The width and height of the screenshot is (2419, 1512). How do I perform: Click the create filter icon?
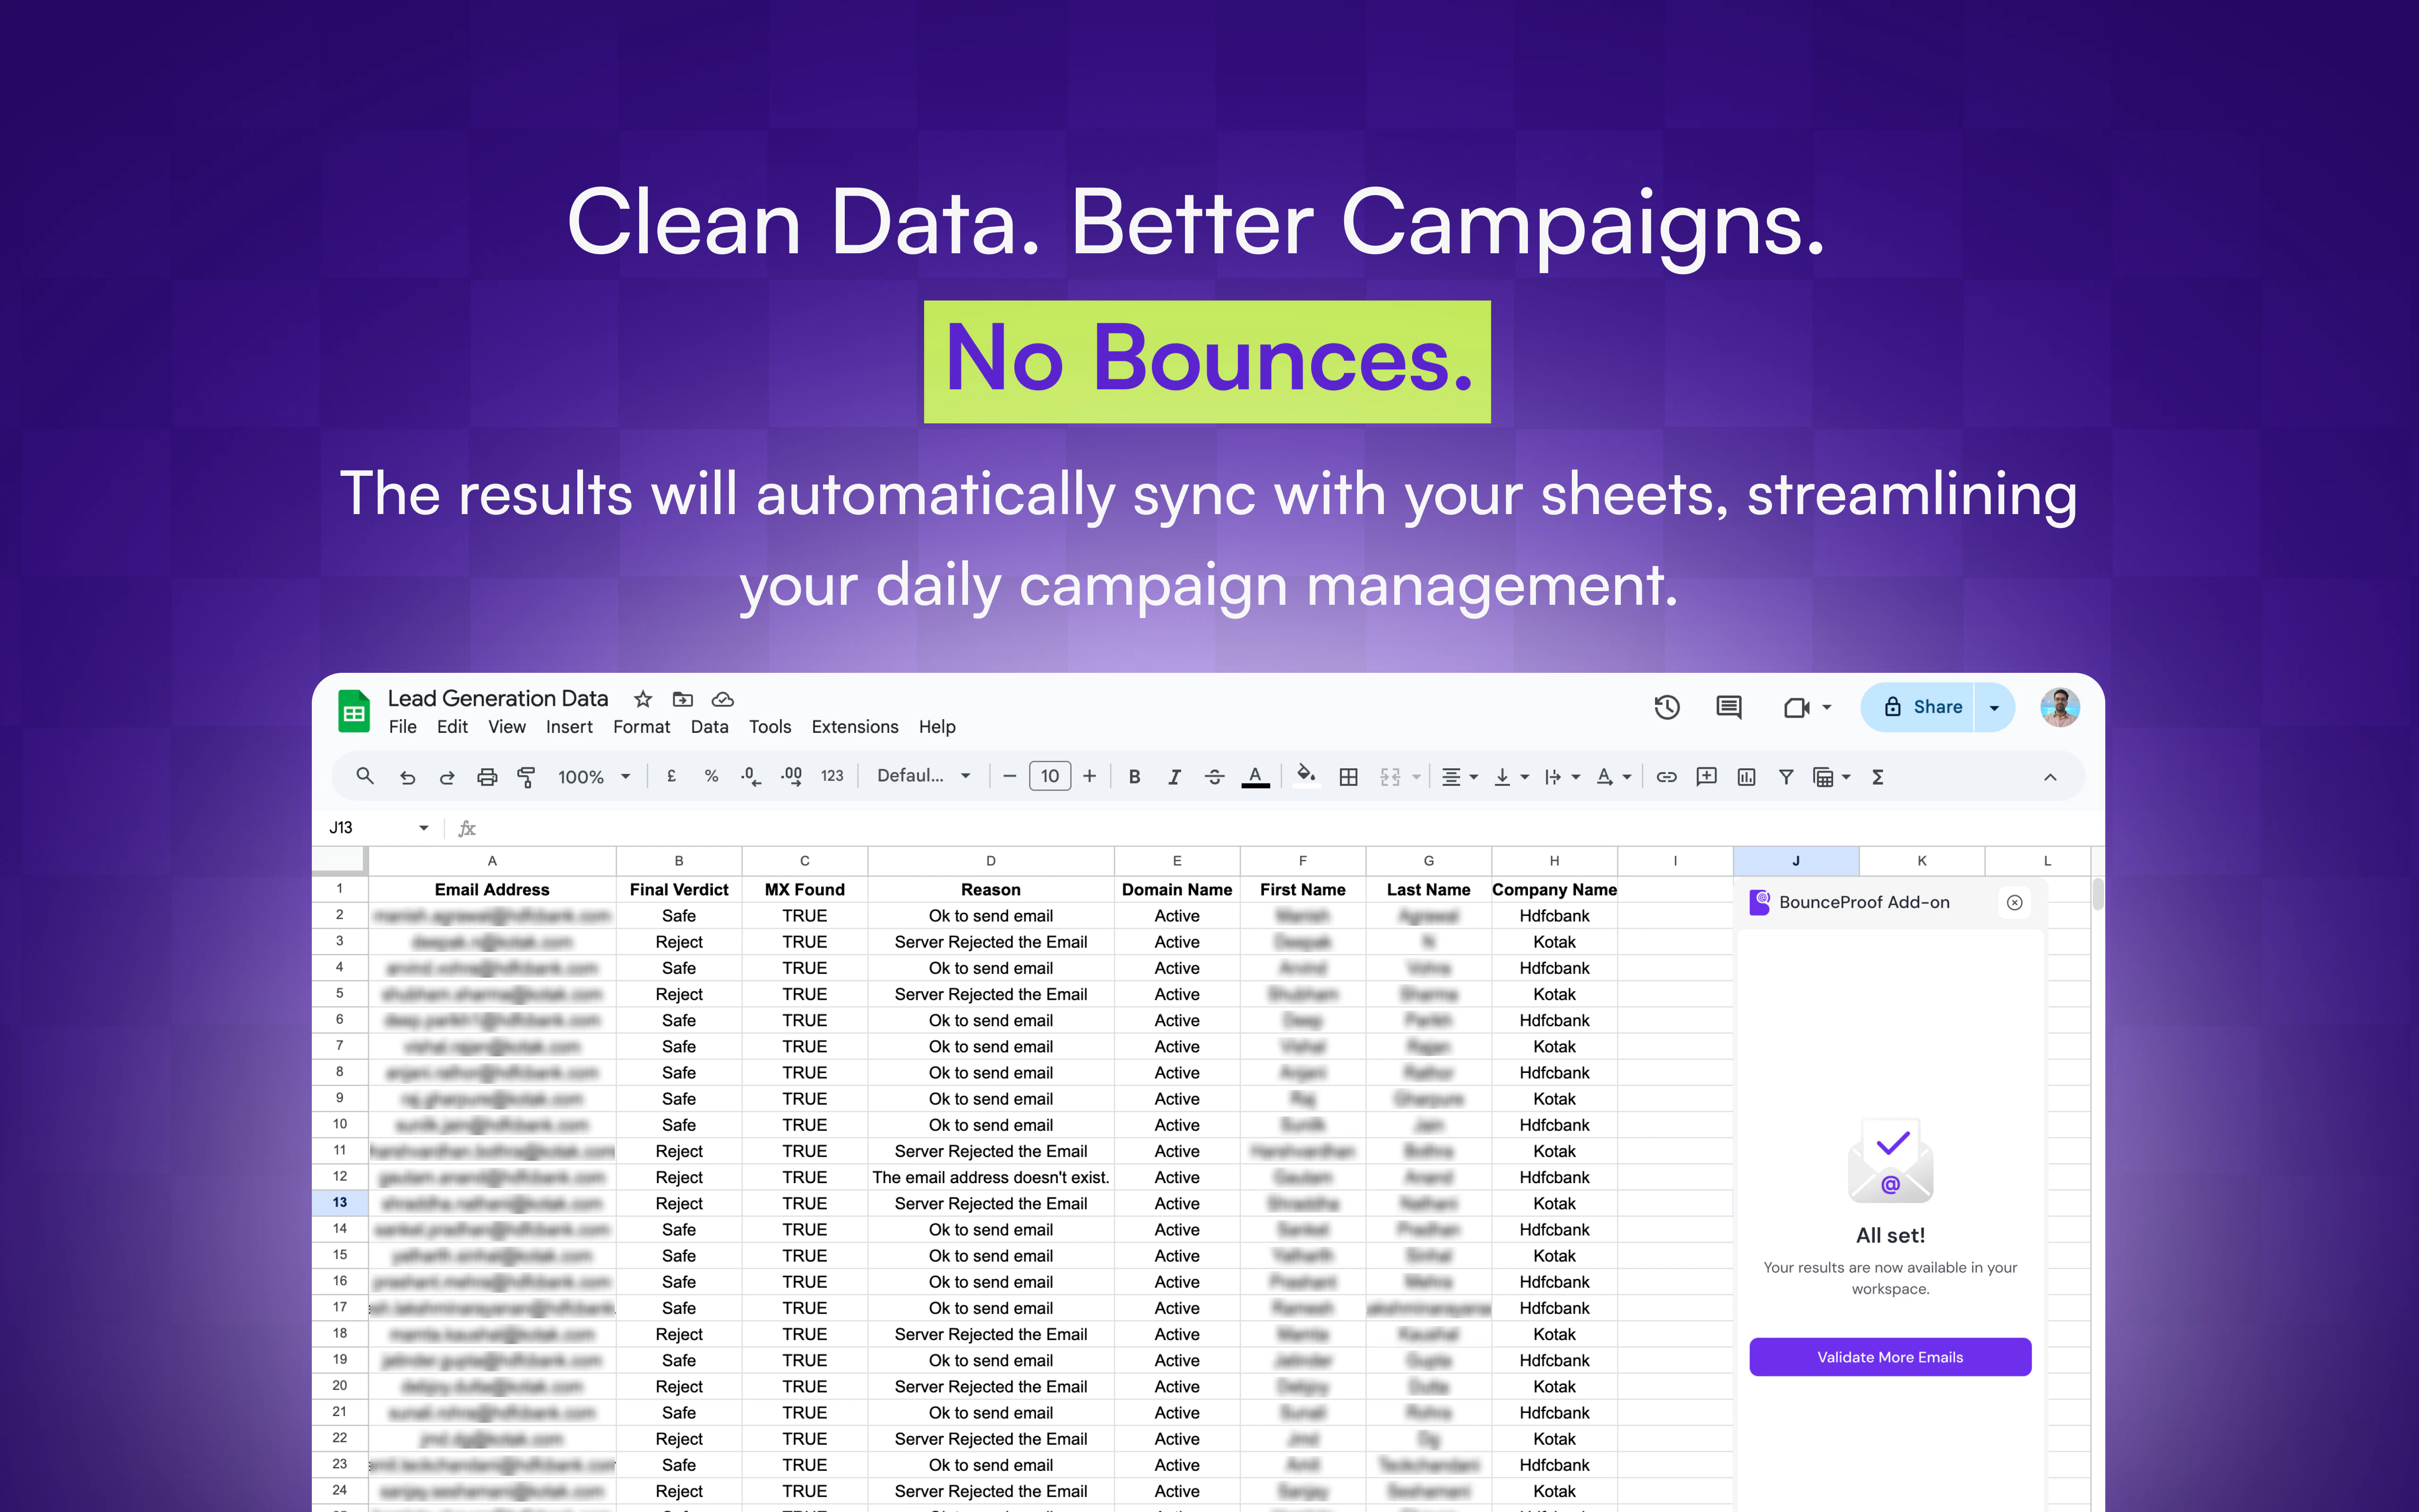1785,777
